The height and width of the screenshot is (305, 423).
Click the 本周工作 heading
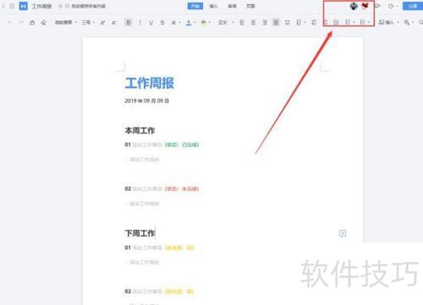(140, 131)
